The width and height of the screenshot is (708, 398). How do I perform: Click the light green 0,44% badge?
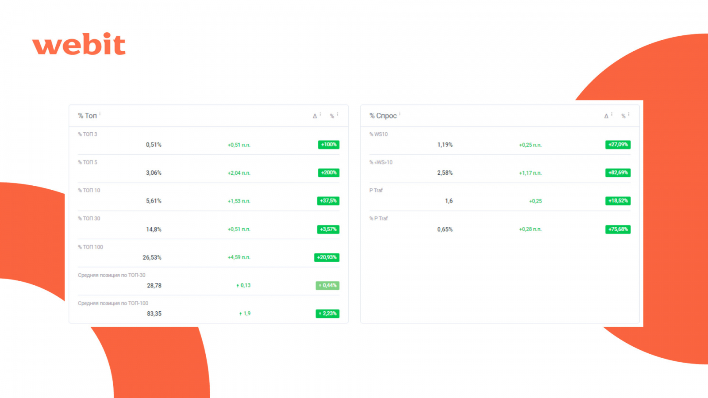(327, 286)
